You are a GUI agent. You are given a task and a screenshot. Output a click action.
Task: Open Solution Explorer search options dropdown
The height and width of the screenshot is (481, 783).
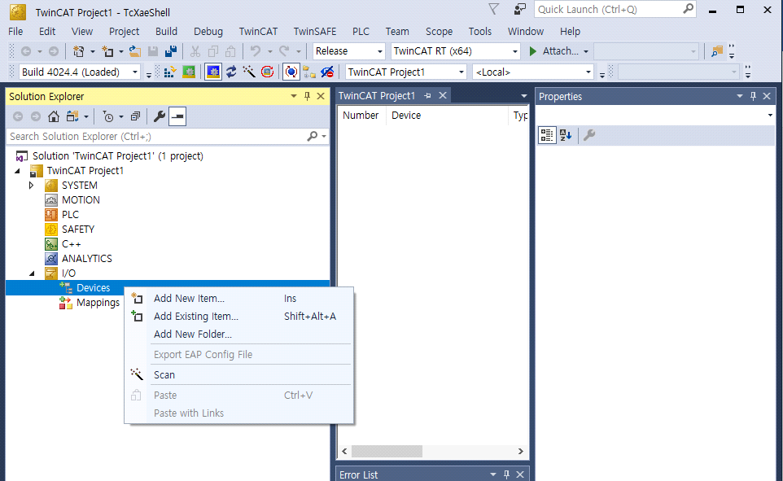(324, 137)
